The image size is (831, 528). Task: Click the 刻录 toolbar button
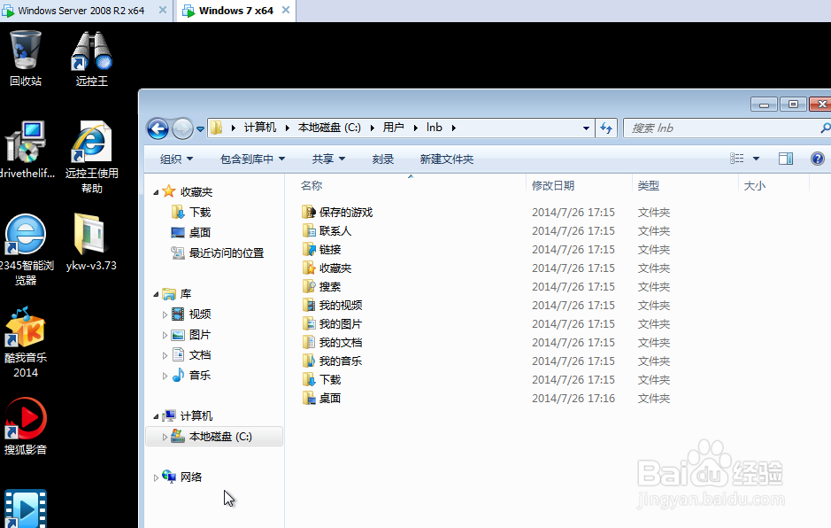(x=382, y=159)
